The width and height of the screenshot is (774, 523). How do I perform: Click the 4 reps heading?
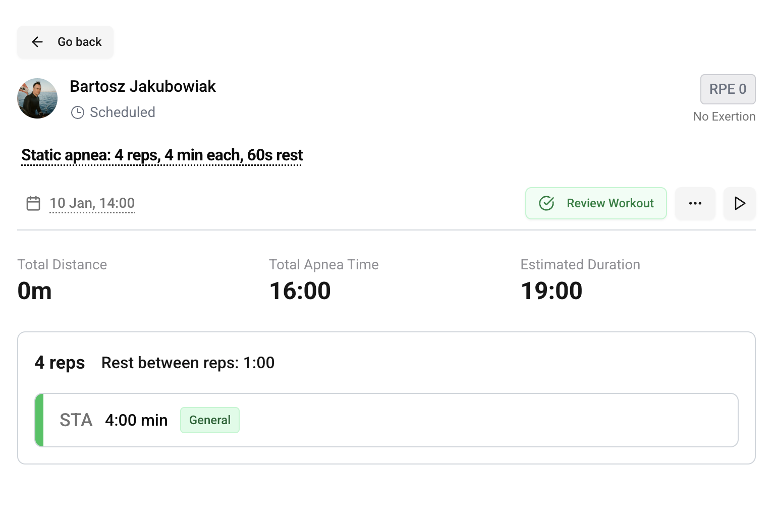coord(60,363)
